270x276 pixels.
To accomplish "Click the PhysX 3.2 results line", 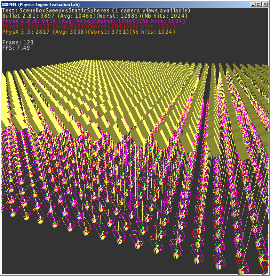I will pyautogui.click(x=89, y=27).
